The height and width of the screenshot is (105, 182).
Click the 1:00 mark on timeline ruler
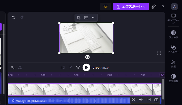pos(43,75)
